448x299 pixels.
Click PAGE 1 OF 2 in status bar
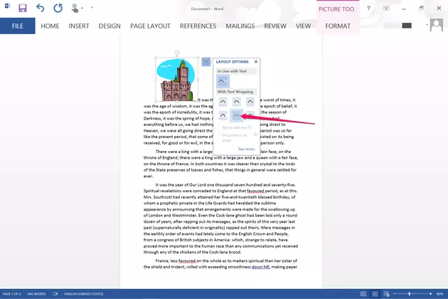click(x=11, y=294)
